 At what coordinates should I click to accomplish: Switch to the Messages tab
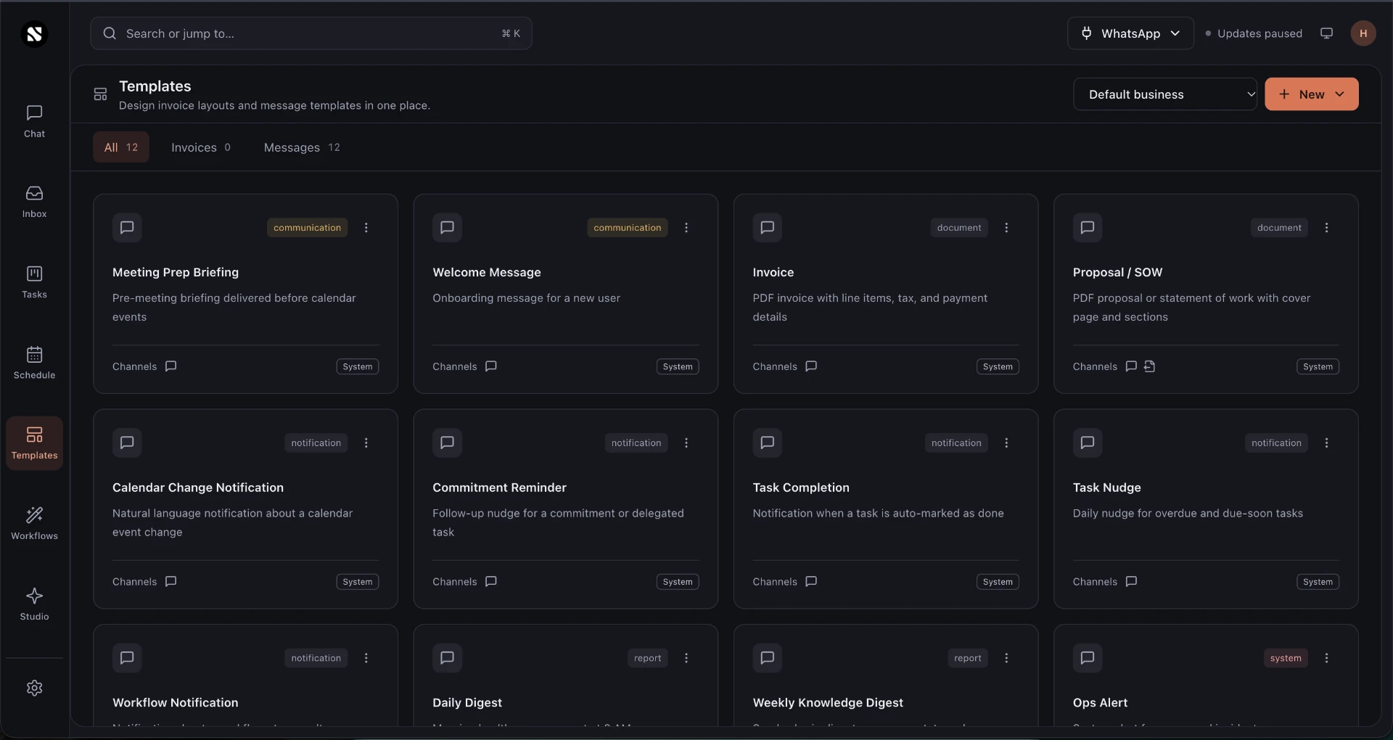(302, 147)
